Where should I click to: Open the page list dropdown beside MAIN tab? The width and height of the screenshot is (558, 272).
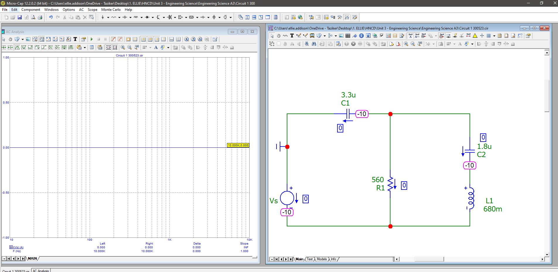[x=4, y=259]
